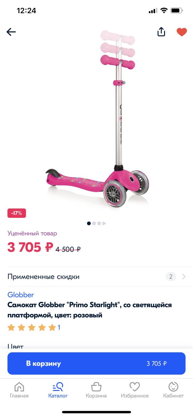Open the Кабинет profile face icon
Screen dimensions: 193x417
pyautogui.click(x=173, y=386)
